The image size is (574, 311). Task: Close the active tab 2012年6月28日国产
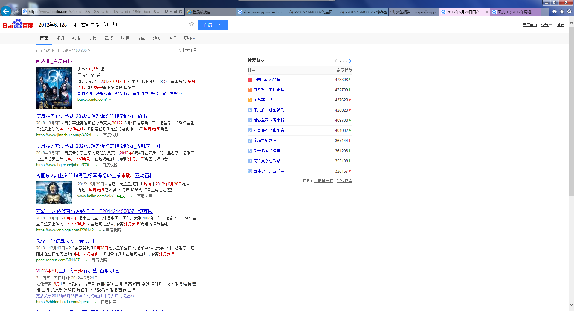487,12
